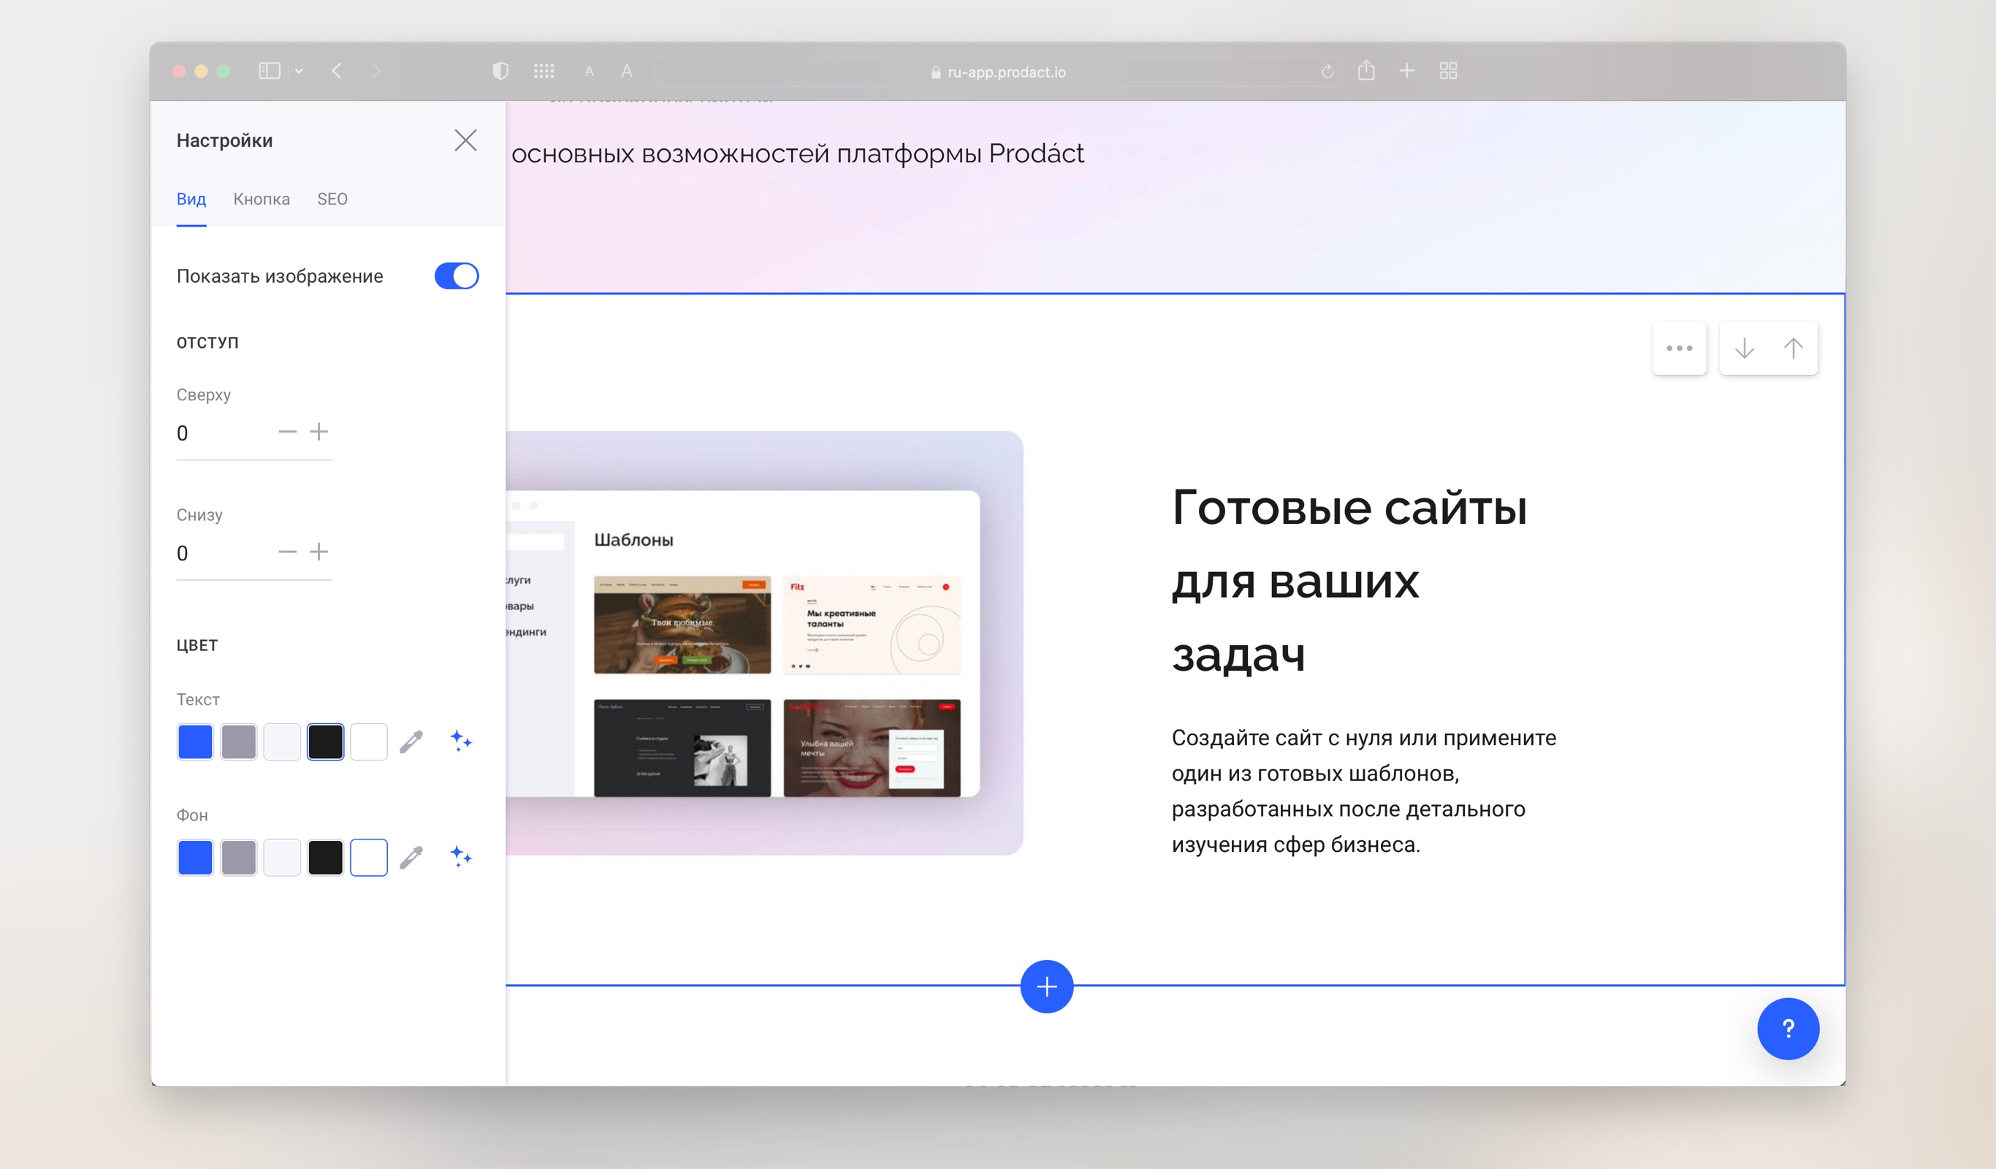Screen dimensions: 1996x1169
Task: Click the Сверху padding value field
Action: coord(218,433)
